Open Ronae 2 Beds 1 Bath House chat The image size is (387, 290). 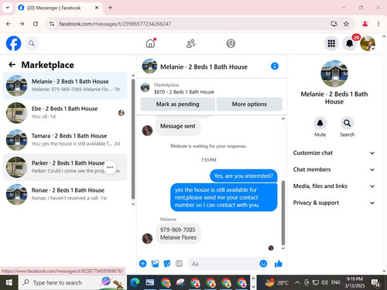tap(65, 194)
